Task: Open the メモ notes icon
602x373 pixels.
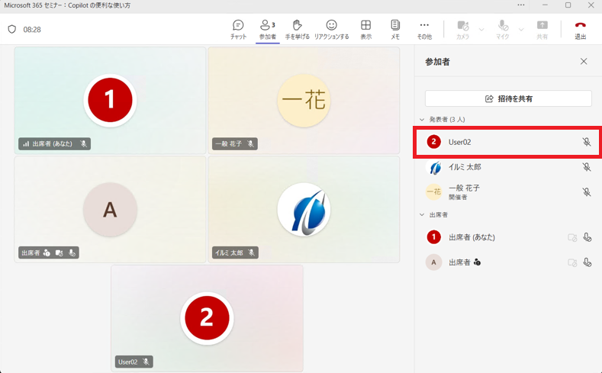Action: 395,25
